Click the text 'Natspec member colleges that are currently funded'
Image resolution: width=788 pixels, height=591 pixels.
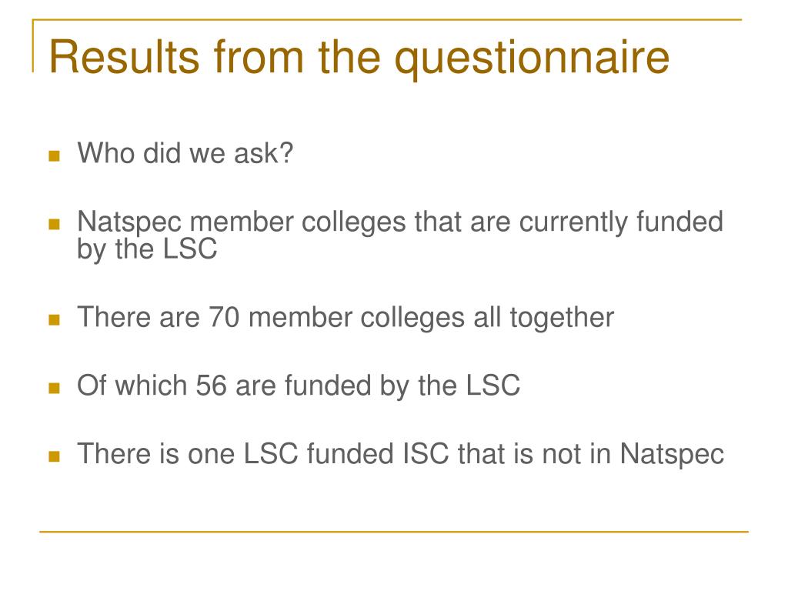pos(400,222)
